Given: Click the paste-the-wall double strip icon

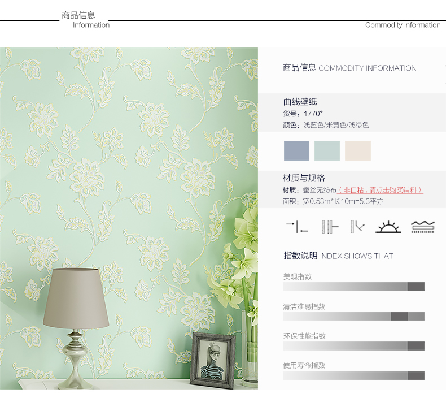Looking at the screenshot, I should (x=330, y=227).
